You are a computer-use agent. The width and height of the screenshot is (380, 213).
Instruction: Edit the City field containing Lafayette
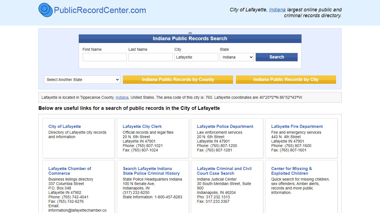click(196, 57)
